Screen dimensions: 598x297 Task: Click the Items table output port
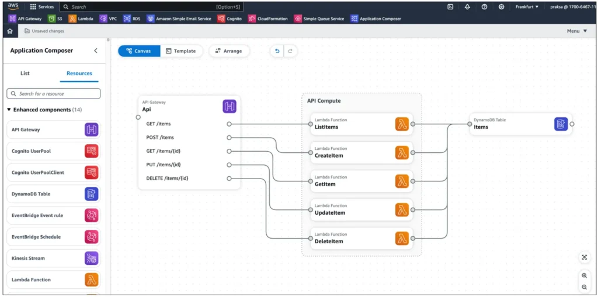click(572, 124)
